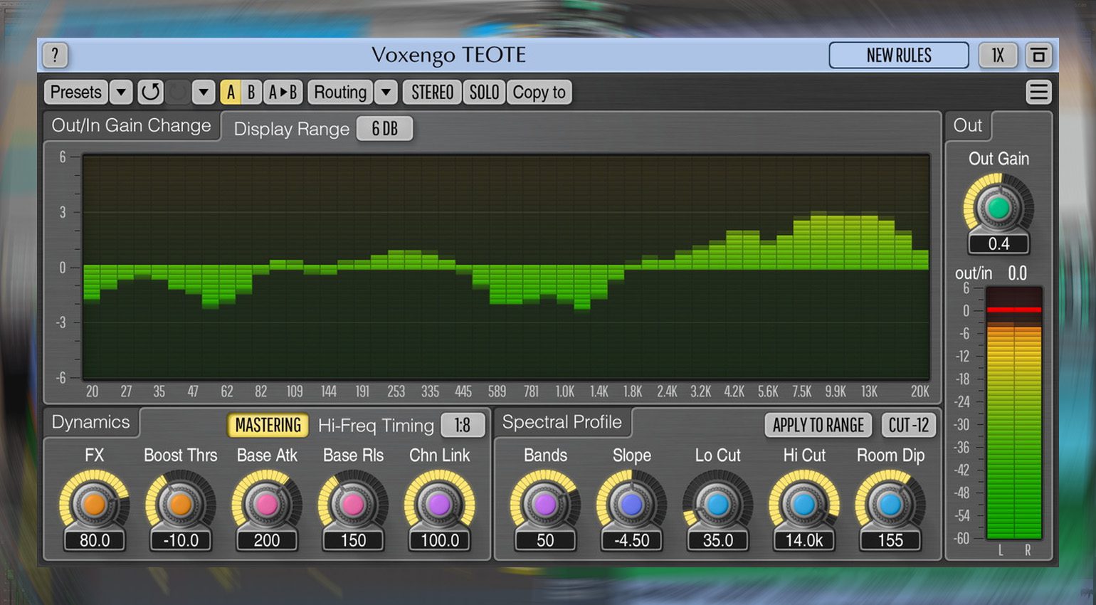Screen dimensions: 1096x605
Task: Enable SOLO monitoring
Action: (484, 92)
